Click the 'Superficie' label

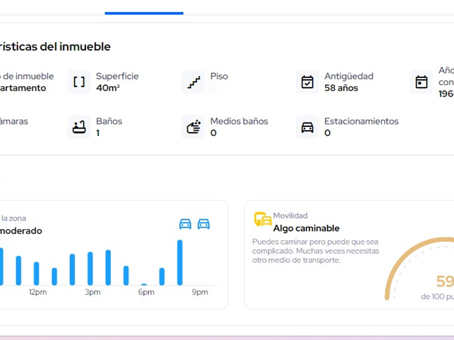click(117, 76)
